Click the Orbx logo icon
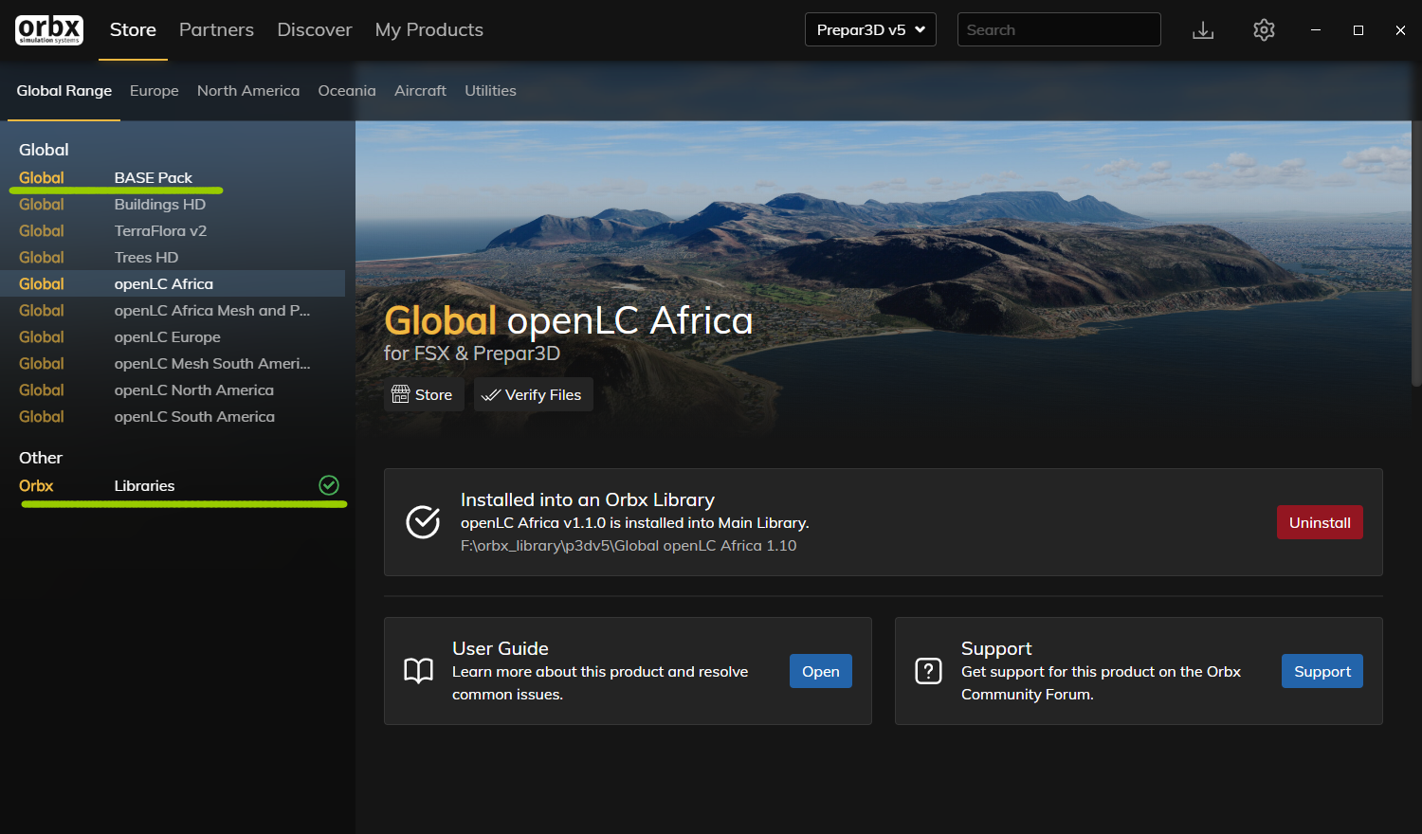This screenshot has height=834, width=1422. coord(49,29)
